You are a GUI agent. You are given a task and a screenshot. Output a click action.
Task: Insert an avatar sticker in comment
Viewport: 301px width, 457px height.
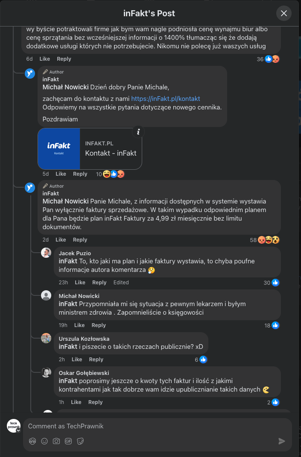pyautogui.click(x=32, y=441)
